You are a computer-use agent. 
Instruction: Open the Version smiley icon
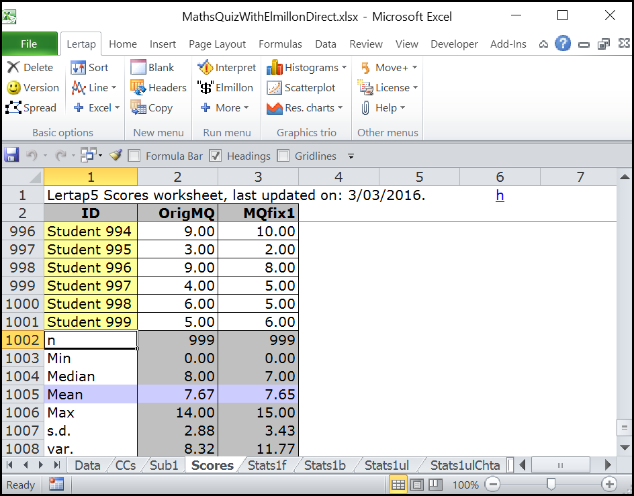[13, 87]
